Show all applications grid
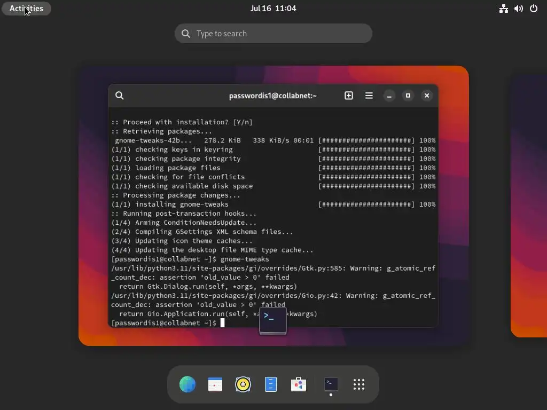547x410 pixels. 358,384
